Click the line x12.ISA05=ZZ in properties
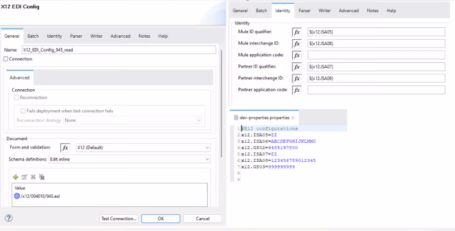The image size is (455, 231). pyautogui.click(x=259, y=135)
